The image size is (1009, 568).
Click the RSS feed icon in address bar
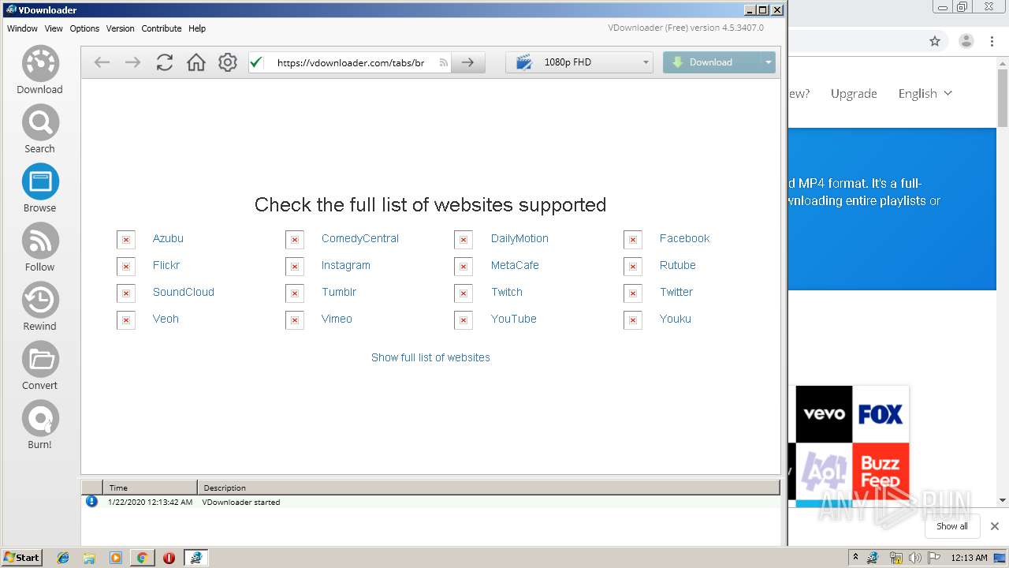444,63
